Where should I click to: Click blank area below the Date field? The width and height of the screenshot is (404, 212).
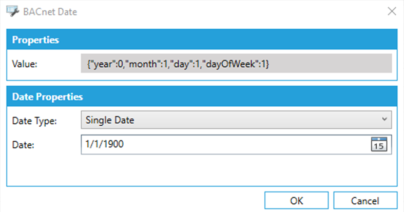[x=205, y=169]
